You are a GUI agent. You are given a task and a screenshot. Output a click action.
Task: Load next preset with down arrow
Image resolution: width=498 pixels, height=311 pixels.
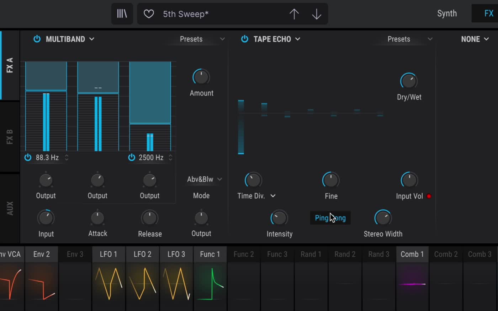click(317, 14)
